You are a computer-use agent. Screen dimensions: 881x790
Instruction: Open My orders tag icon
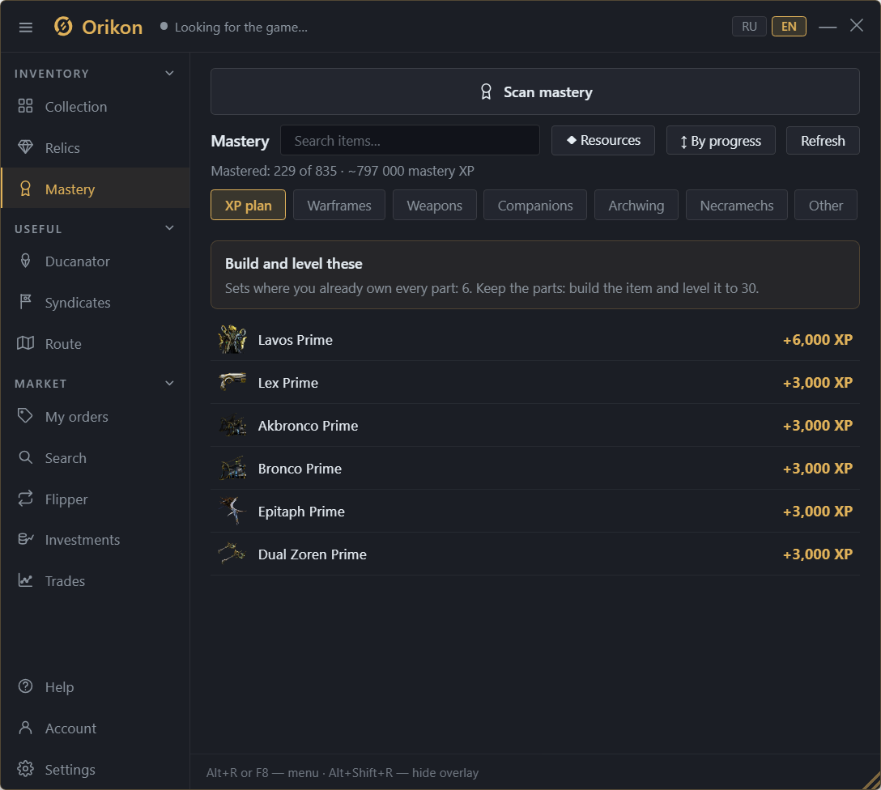(25, 416)
